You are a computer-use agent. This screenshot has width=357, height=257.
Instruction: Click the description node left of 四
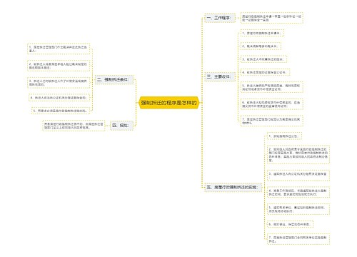(x=74, y=126)
